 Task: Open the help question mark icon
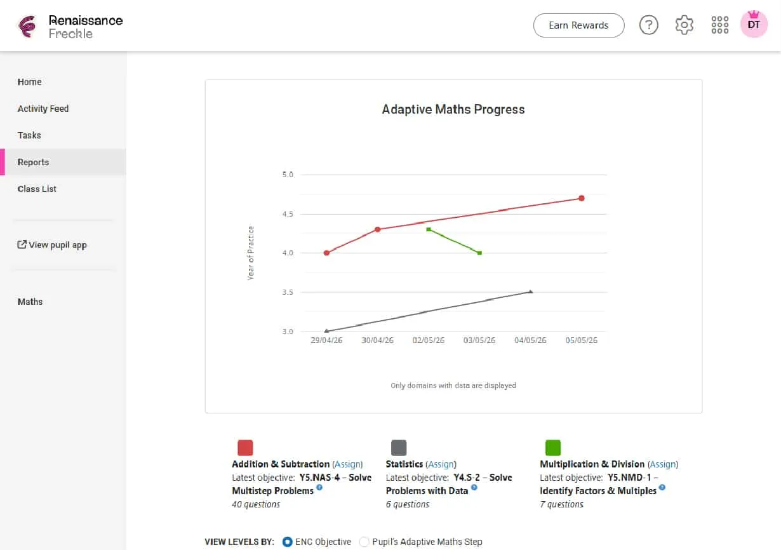tap(648, 25)
